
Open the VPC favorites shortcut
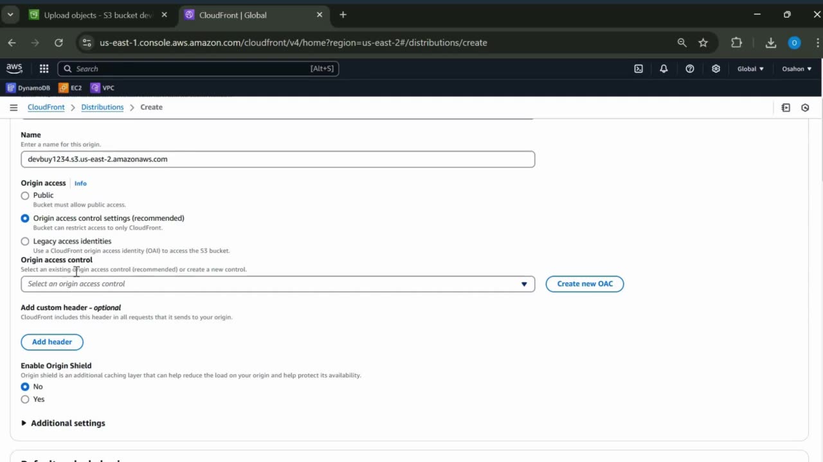[103, 88]
